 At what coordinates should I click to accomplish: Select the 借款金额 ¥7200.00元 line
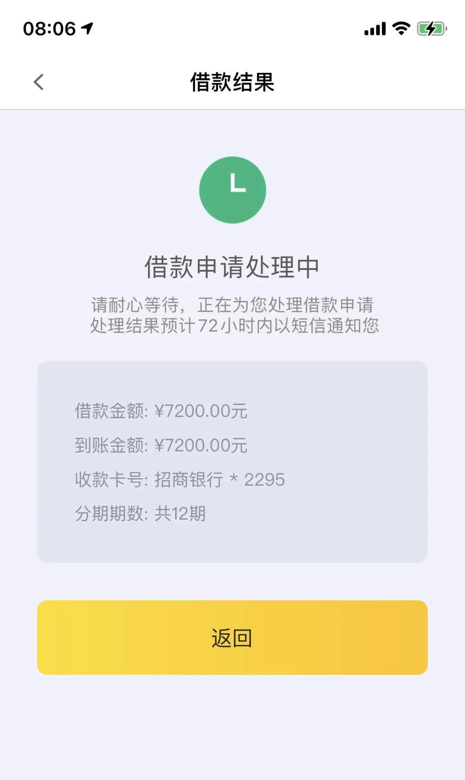pyautogui.click(x=161, y=411)
